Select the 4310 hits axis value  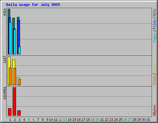(x=5, y=12)
